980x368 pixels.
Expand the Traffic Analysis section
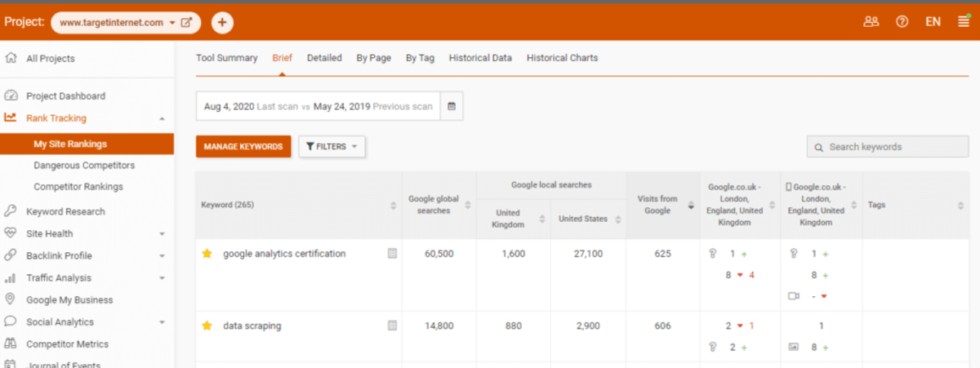[x=162, y=278]
